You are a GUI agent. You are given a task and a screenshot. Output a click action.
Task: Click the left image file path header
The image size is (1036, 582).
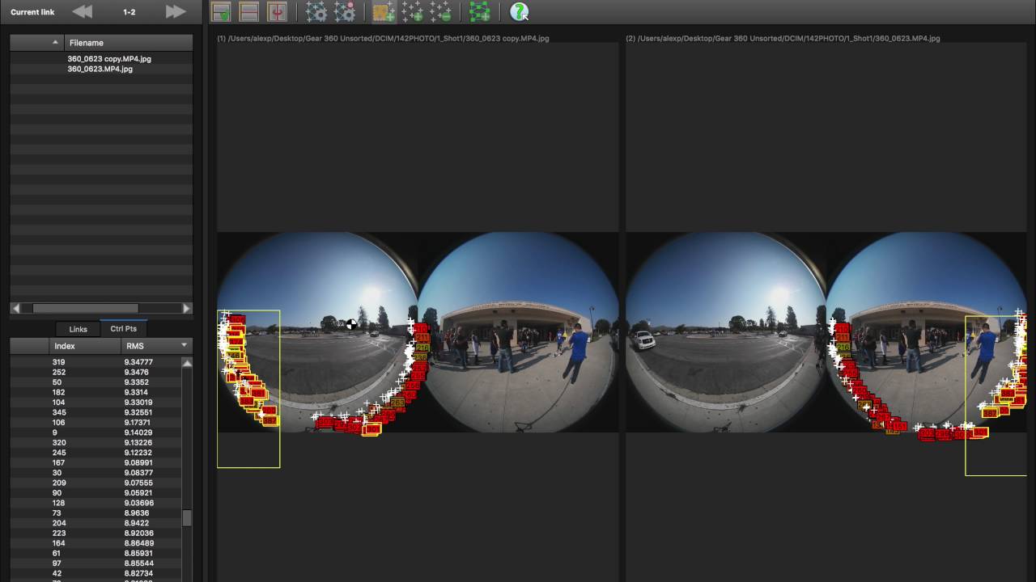click(383, 38)
